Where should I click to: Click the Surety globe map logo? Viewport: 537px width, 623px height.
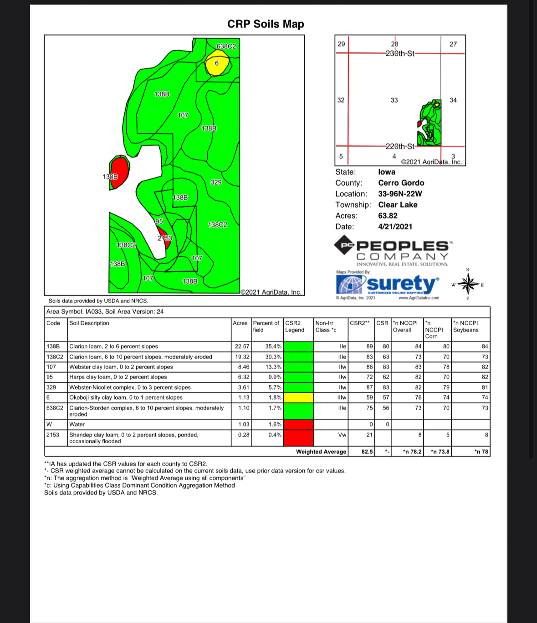(x=350, y=285)
